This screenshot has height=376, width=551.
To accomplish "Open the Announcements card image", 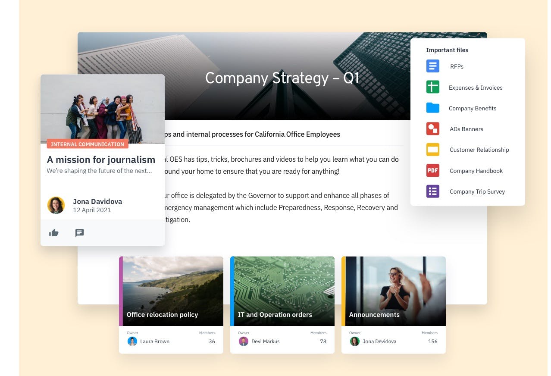I will (394, 291).
